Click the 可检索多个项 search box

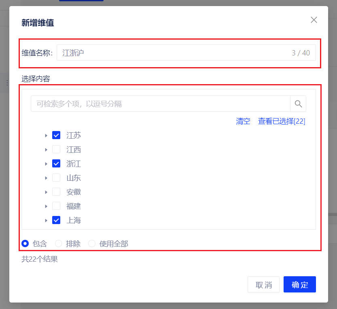(x=160, y=104)
